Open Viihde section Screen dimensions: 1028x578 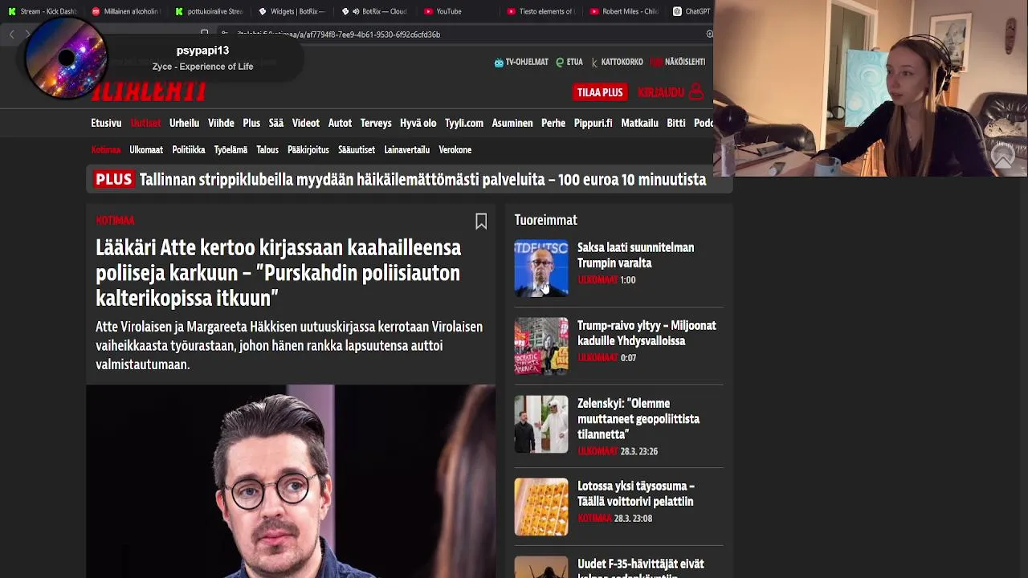(221, 123)
